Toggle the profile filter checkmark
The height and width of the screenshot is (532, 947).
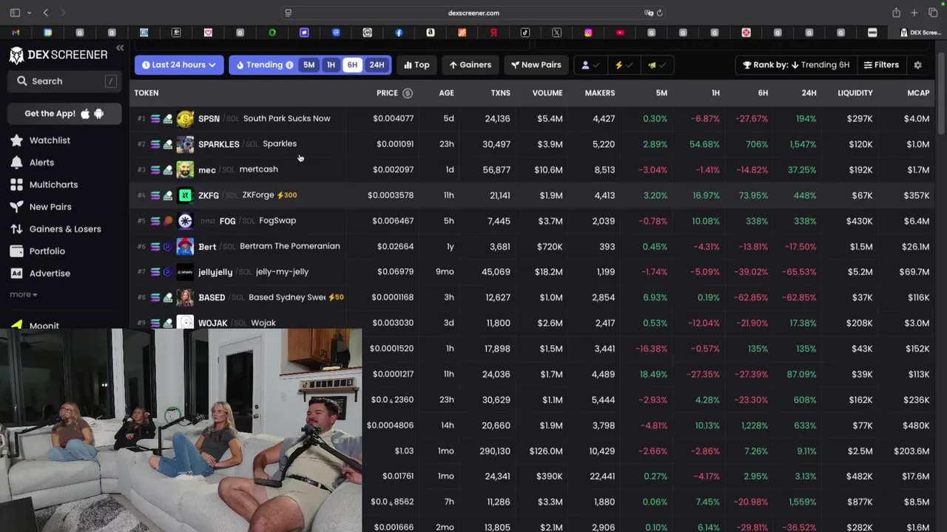coord(590,65)
